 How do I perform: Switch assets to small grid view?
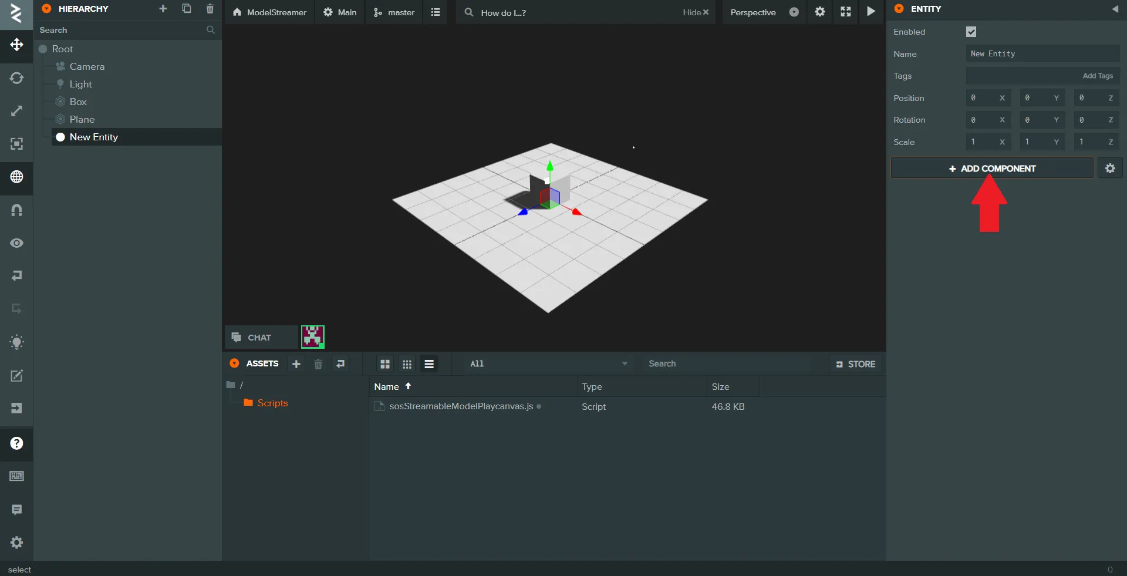407,364
